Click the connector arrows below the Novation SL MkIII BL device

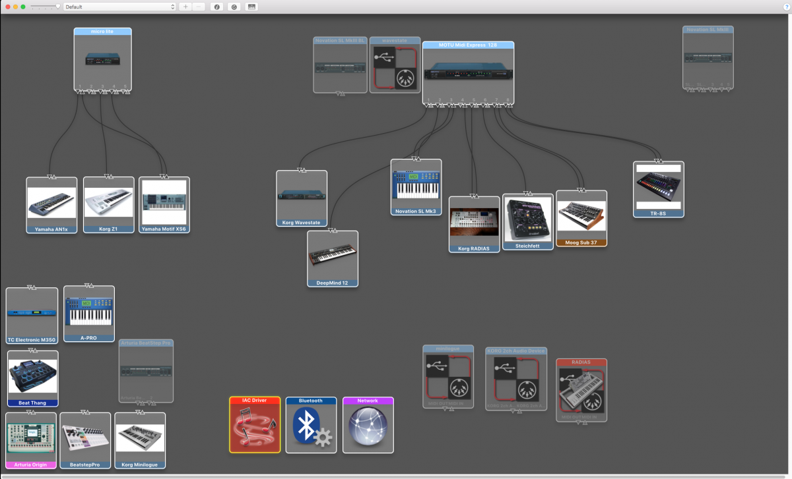(x=340, y=94)
